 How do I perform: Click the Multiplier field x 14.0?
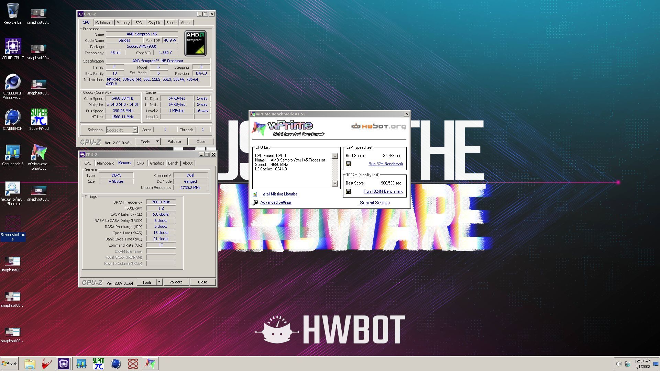tap(123, 104)
